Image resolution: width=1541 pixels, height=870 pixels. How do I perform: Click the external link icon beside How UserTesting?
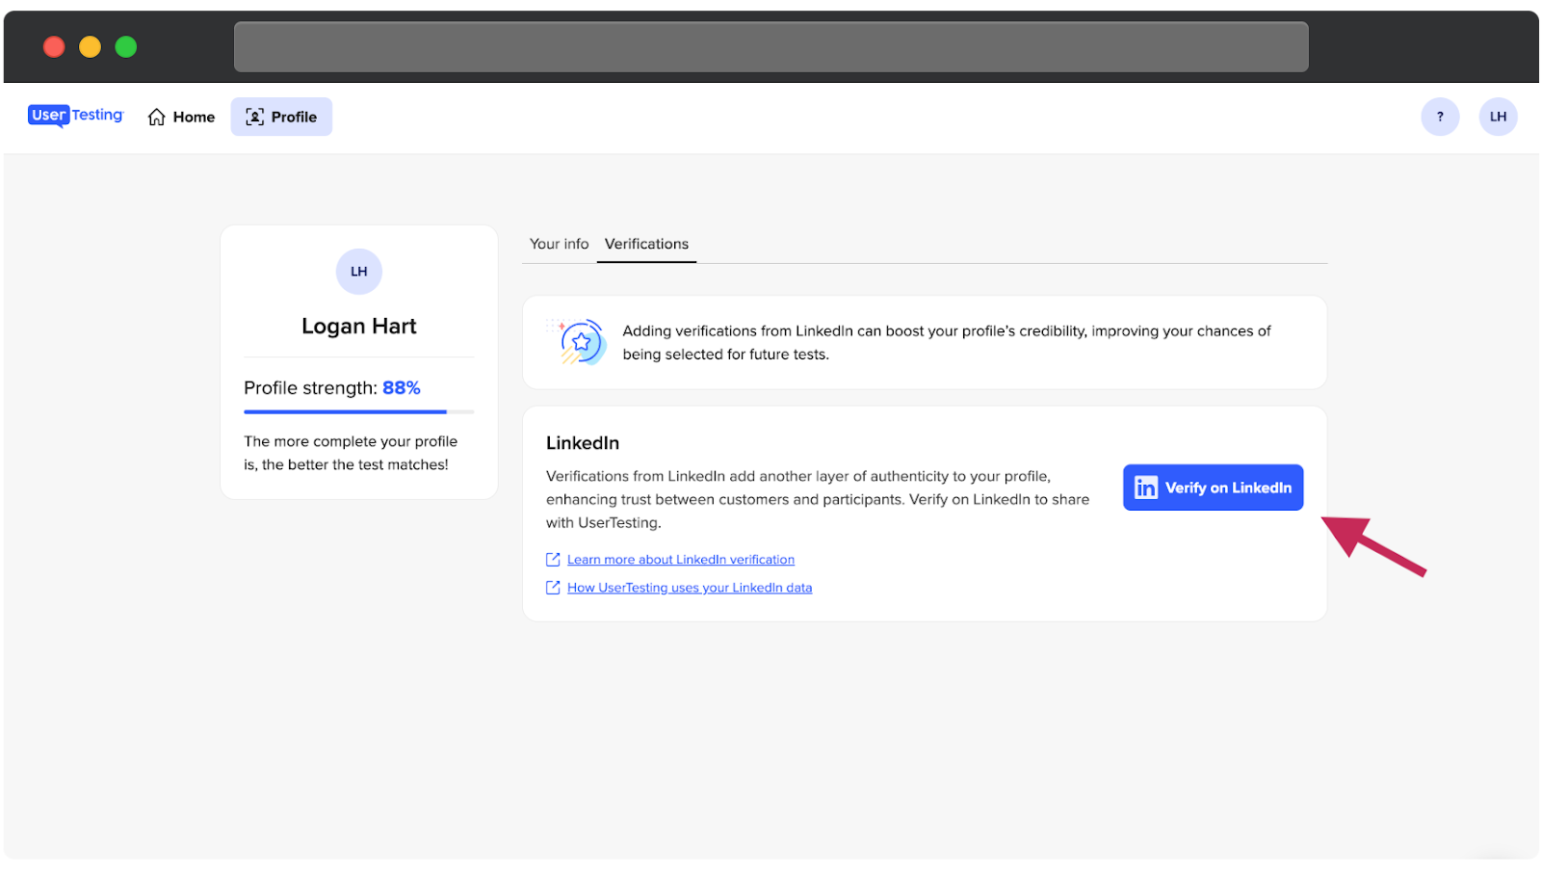[553, 588]
